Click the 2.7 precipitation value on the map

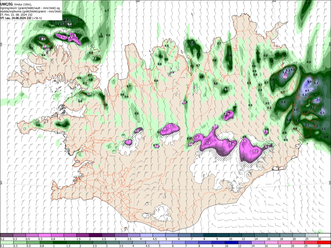click(312, 107)
